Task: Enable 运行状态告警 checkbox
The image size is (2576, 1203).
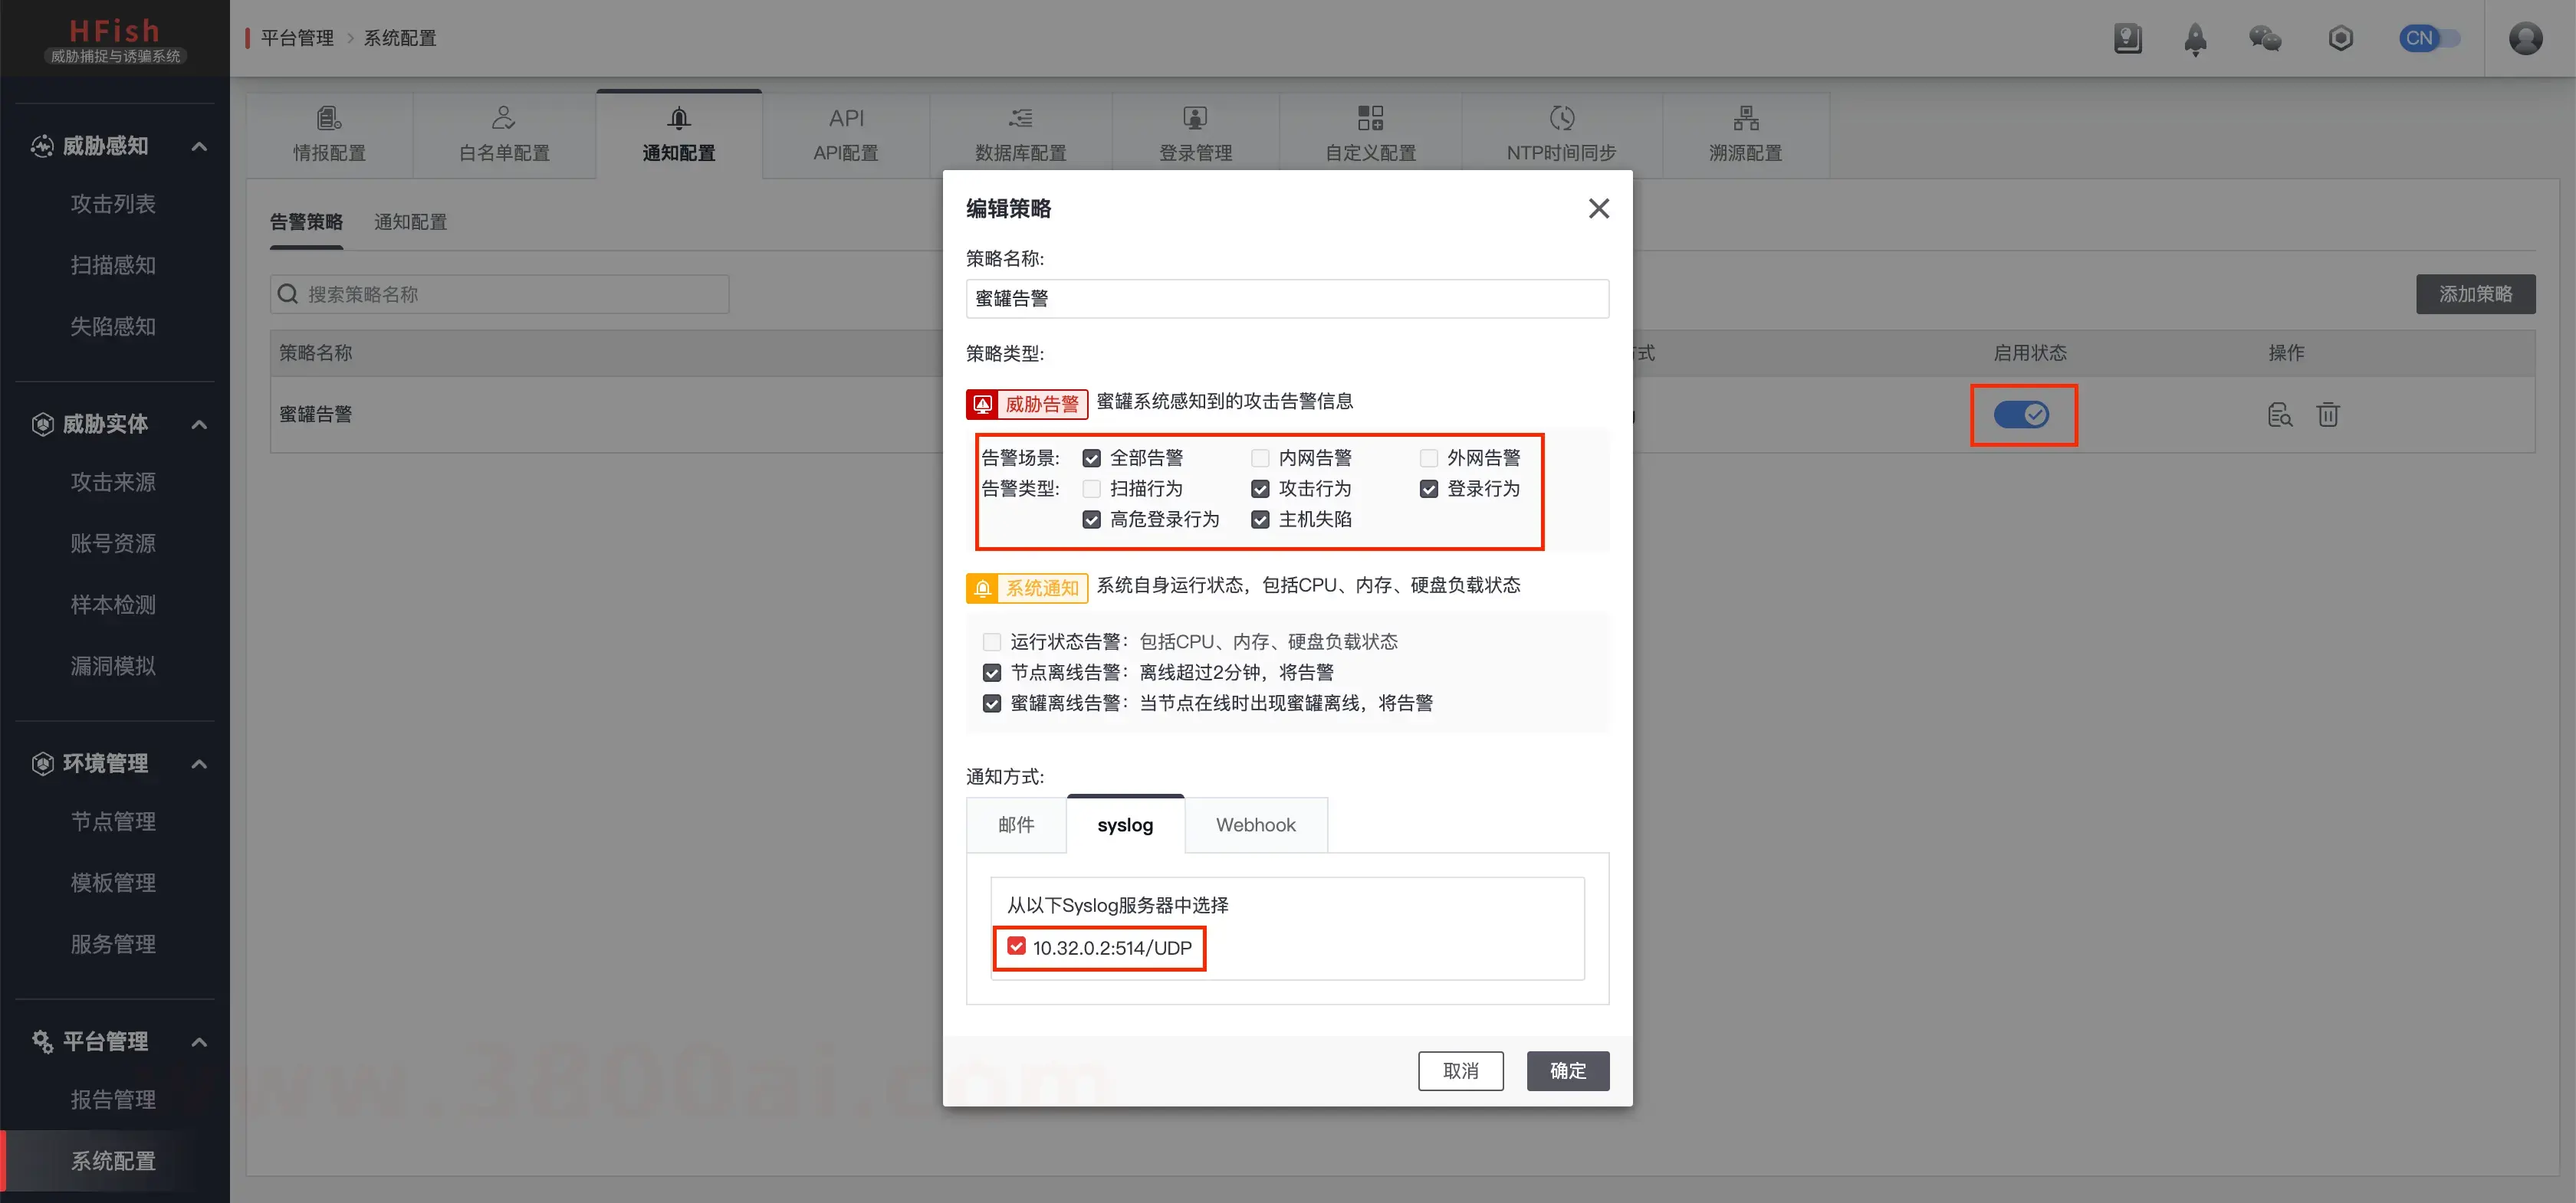Action: [x=991, y=641]
